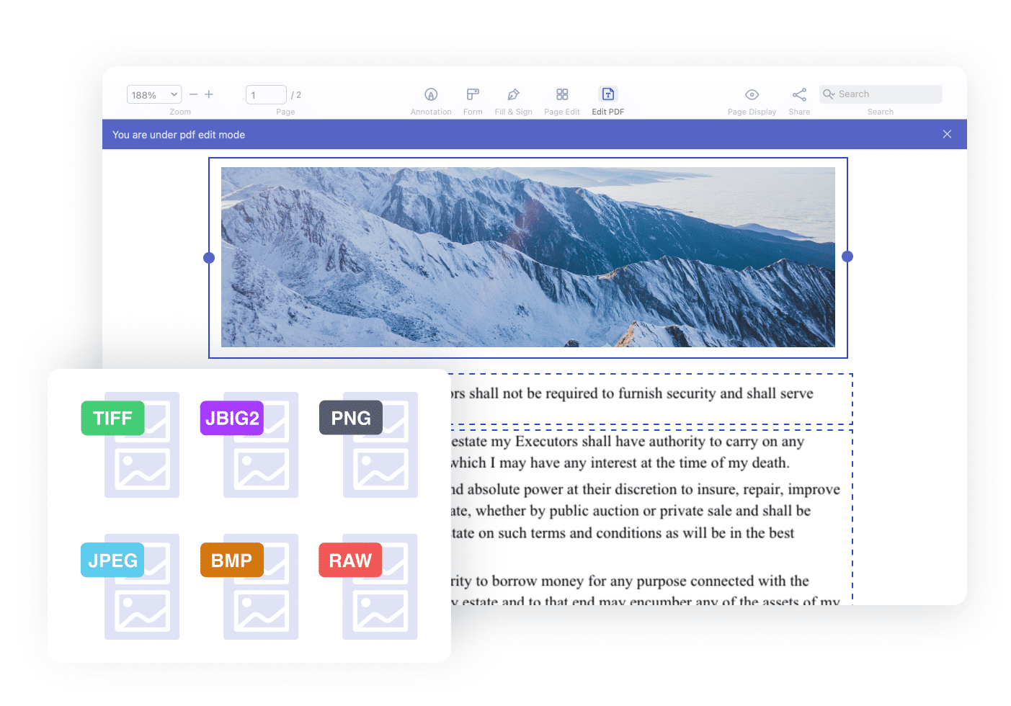Viewport: 1011px width, 706px height.
Task: Open the Annotation tool
Action: 431,94
